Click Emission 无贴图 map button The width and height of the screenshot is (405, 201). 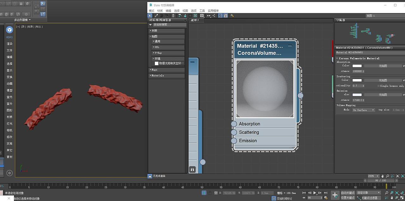[x=383, y=94]
